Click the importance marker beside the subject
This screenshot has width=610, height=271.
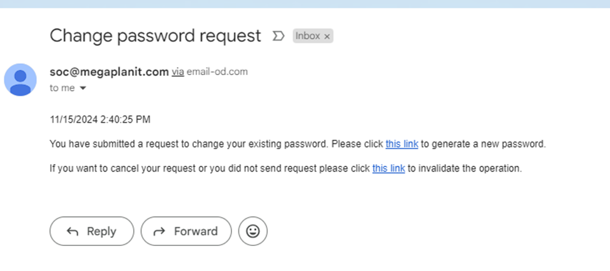(278, 36)
